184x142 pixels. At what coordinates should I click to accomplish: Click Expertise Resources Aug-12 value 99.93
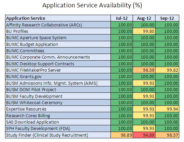(x=144, y=109)
